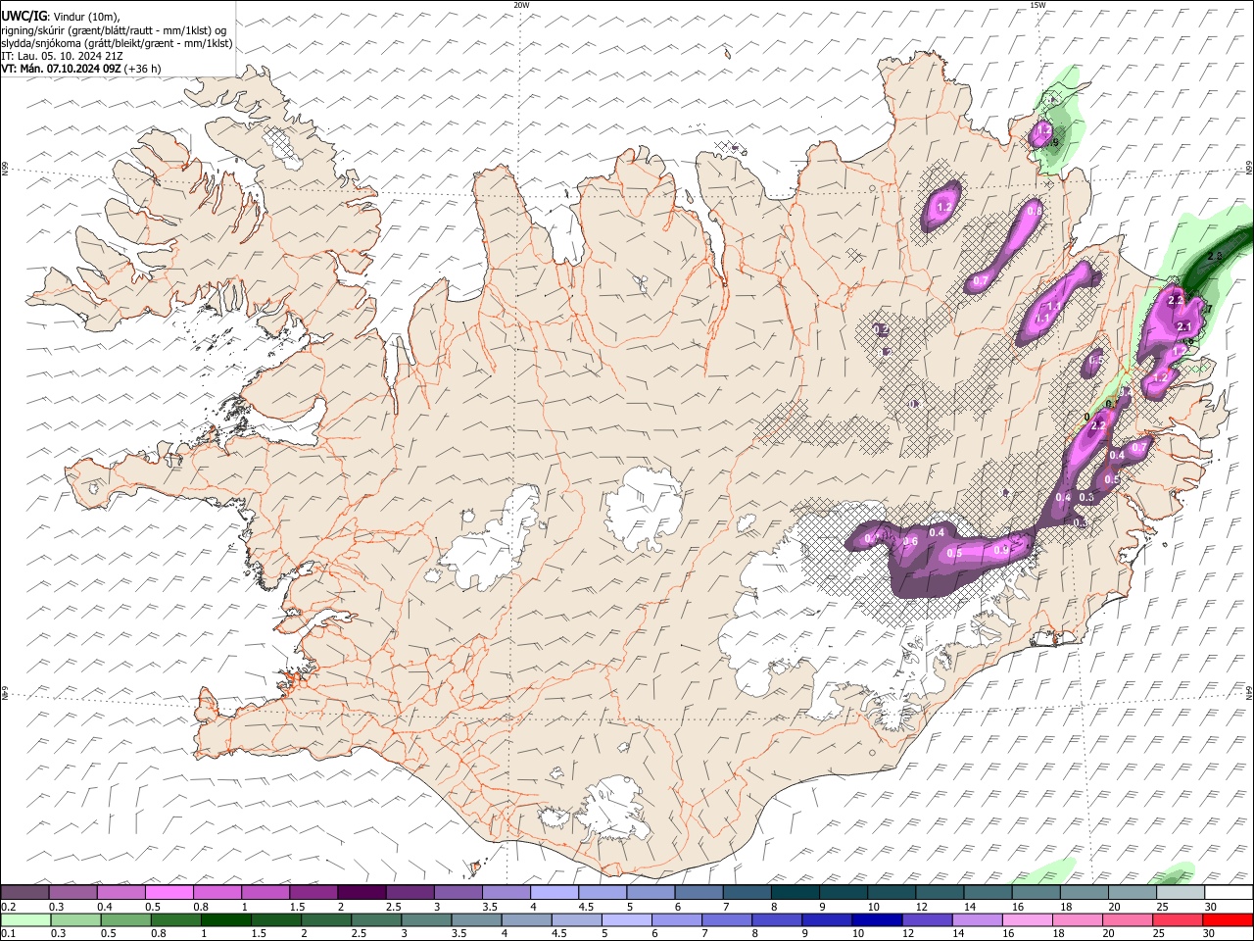Click the 'UWC/IG: Vindur (10m),' title line

tap(61, 16)
